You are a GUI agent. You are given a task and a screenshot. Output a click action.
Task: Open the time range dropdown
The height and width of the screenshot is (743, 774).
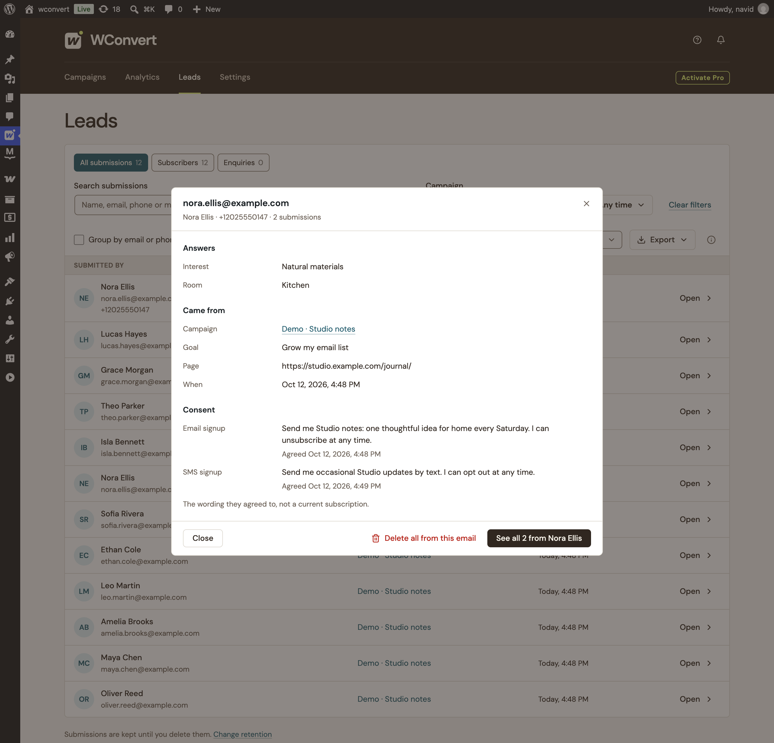click(627, 205)
